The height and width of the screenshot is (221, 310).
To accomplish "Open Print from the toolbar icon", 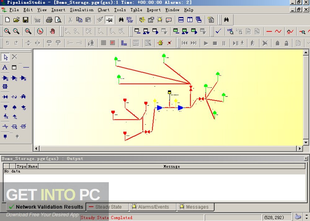I will [49, 20].
